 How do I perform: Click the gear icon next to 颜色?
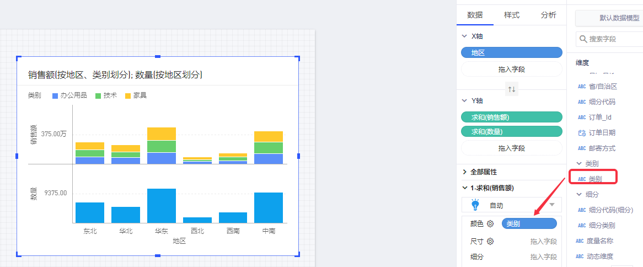pos(490,224)
